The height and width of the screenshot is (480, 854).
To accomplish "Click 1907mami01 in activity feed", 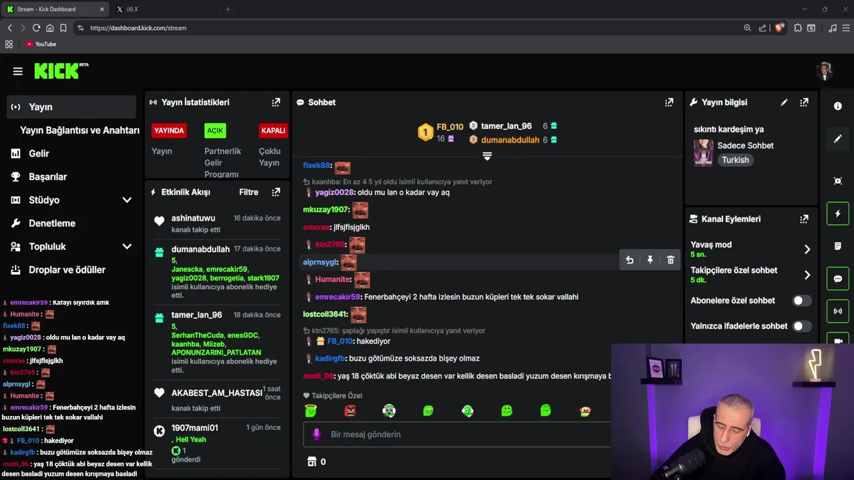I will [195, 428].
